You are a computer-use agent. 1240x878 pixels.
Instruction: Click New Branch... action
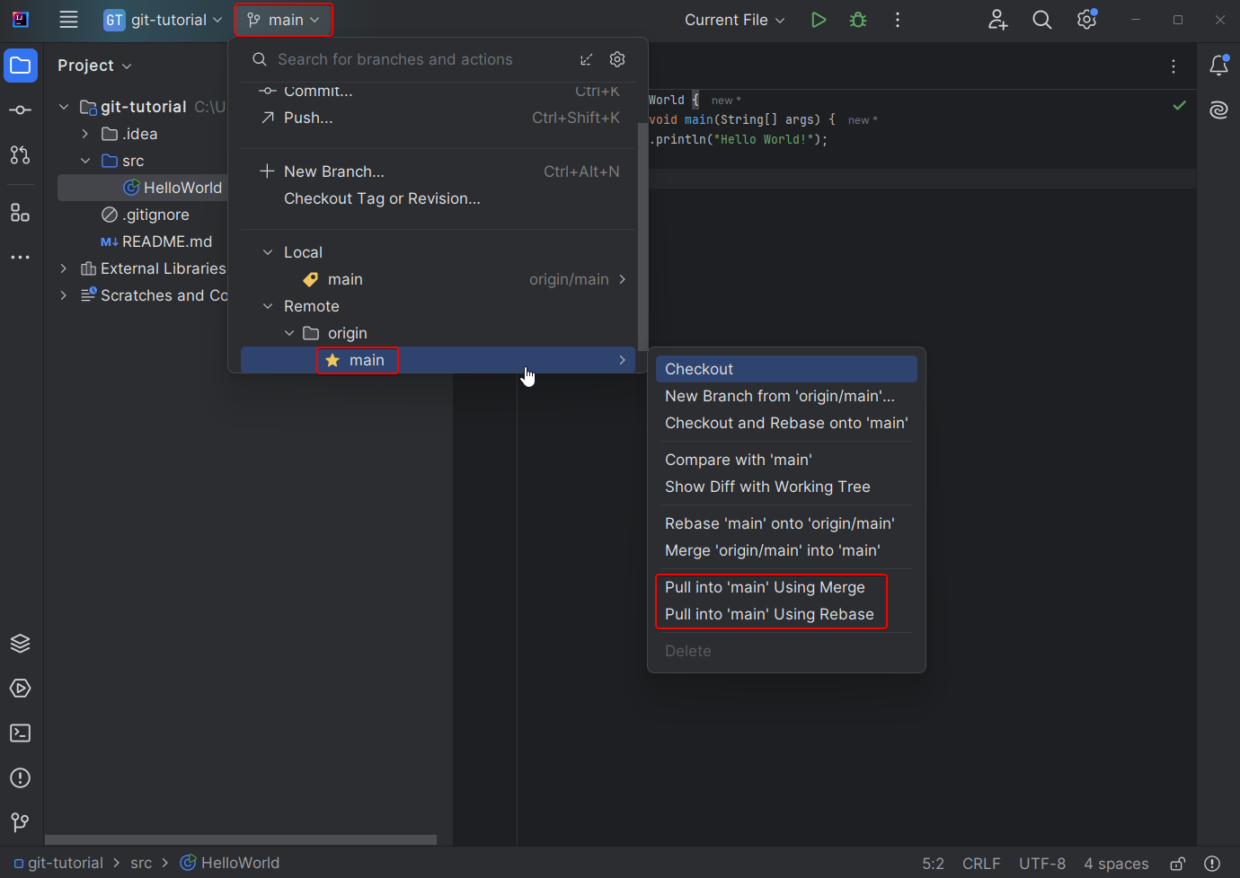333,171
